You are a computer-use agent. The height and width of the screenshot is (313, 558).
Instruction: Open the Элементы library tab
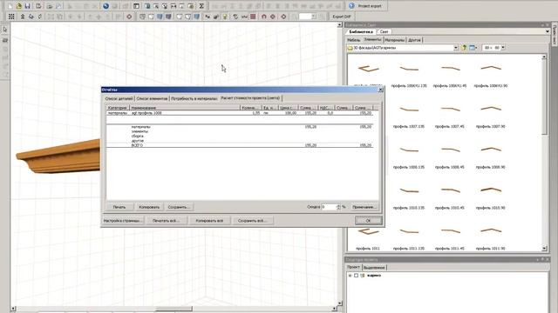coord(372,40)
